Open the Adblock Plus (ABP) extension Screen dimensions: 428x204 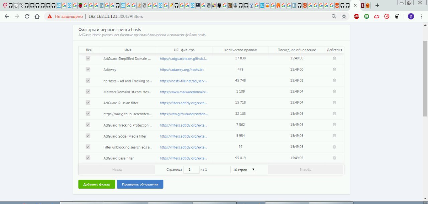356,16
